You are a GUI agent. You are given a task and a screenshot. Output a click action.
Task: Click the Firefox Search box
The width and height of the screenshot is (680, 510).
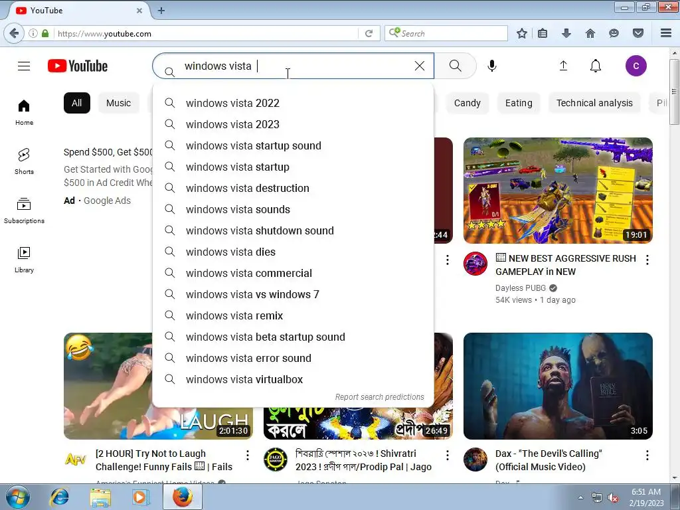coord(446,33)
